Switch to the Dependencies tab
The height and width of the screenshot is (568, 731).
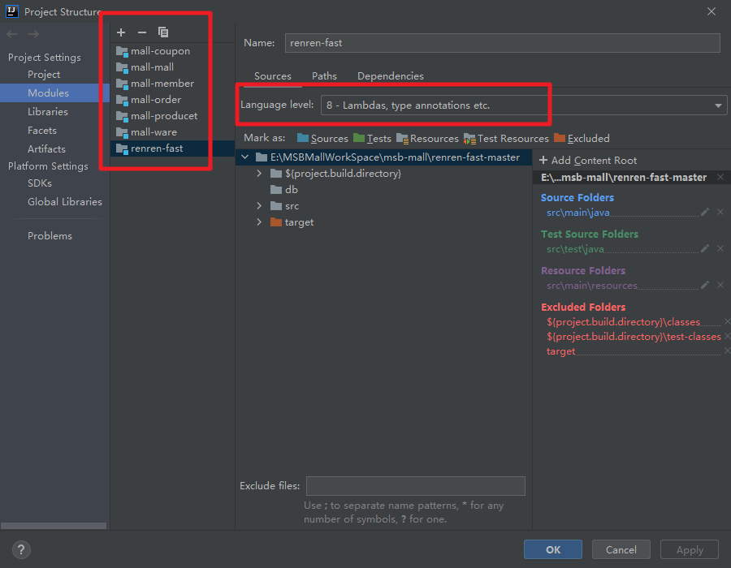(390, 76)
